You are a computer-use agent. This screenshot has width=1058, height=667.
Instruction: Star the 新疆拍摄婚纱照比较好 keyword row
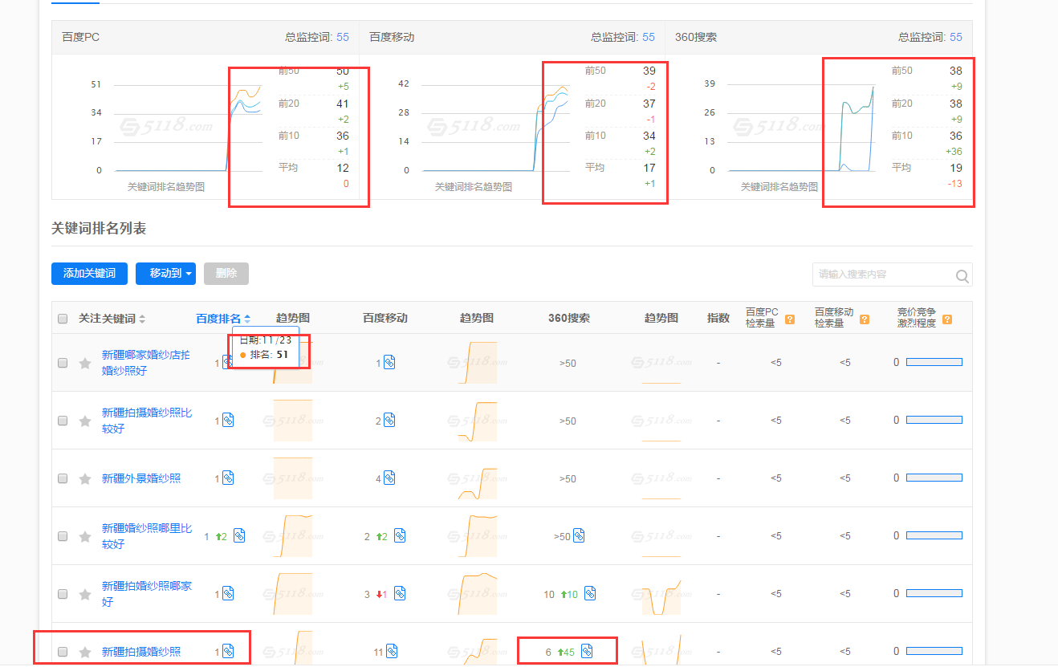coord(85,421)
